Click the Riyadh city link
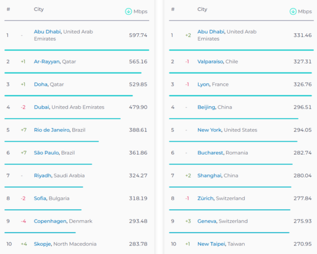The height and width of the screenshot is (254, 317). tap(42, 176)
